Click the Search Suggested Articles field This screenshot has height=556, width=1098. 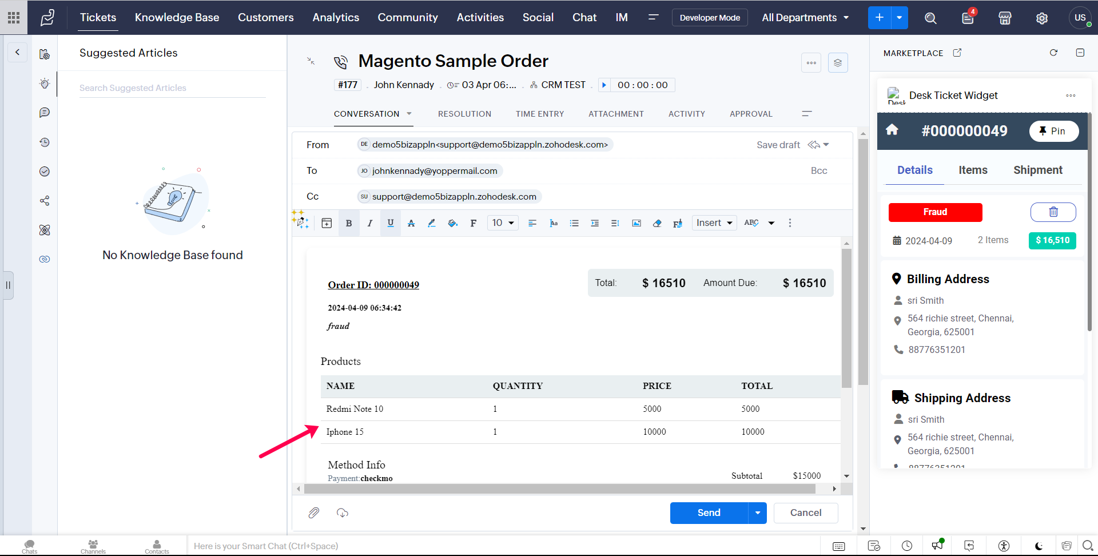(x=172, y=88)
